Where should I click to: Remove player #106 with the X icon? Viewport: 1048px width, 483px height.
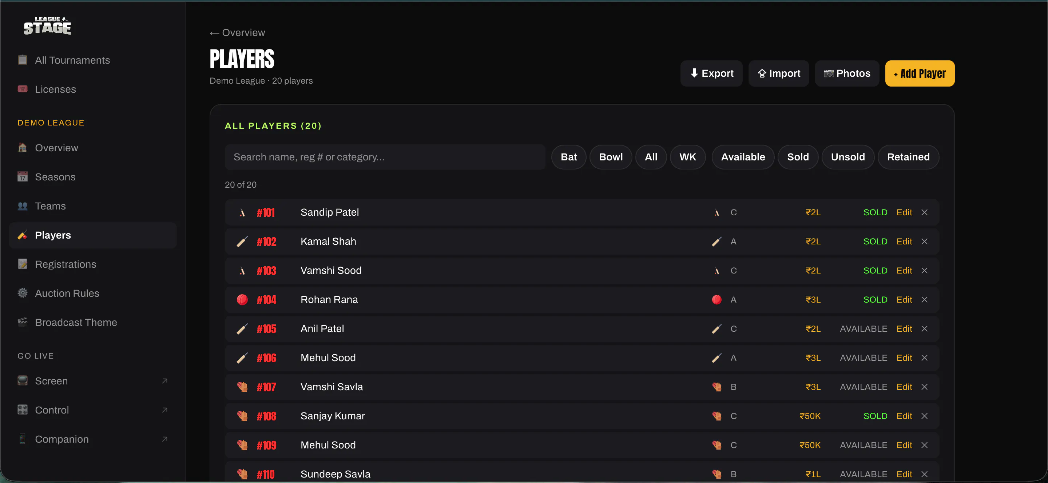(924, 358)
